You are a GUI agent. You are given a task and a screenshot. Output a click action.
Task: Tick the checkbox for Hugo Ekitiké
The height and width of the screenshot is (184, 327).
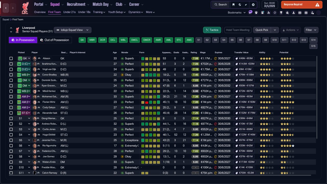[11, 135]
